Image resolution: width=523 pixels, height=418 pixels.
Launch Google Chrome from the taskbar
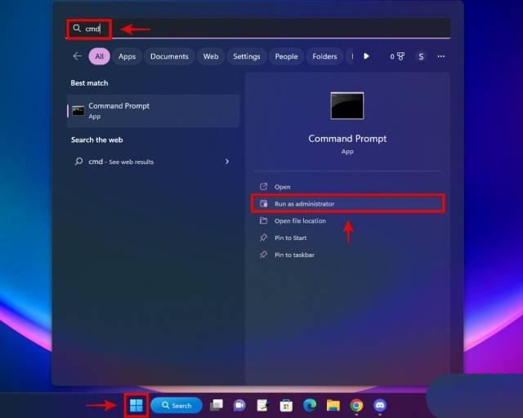tap(356, 405)
